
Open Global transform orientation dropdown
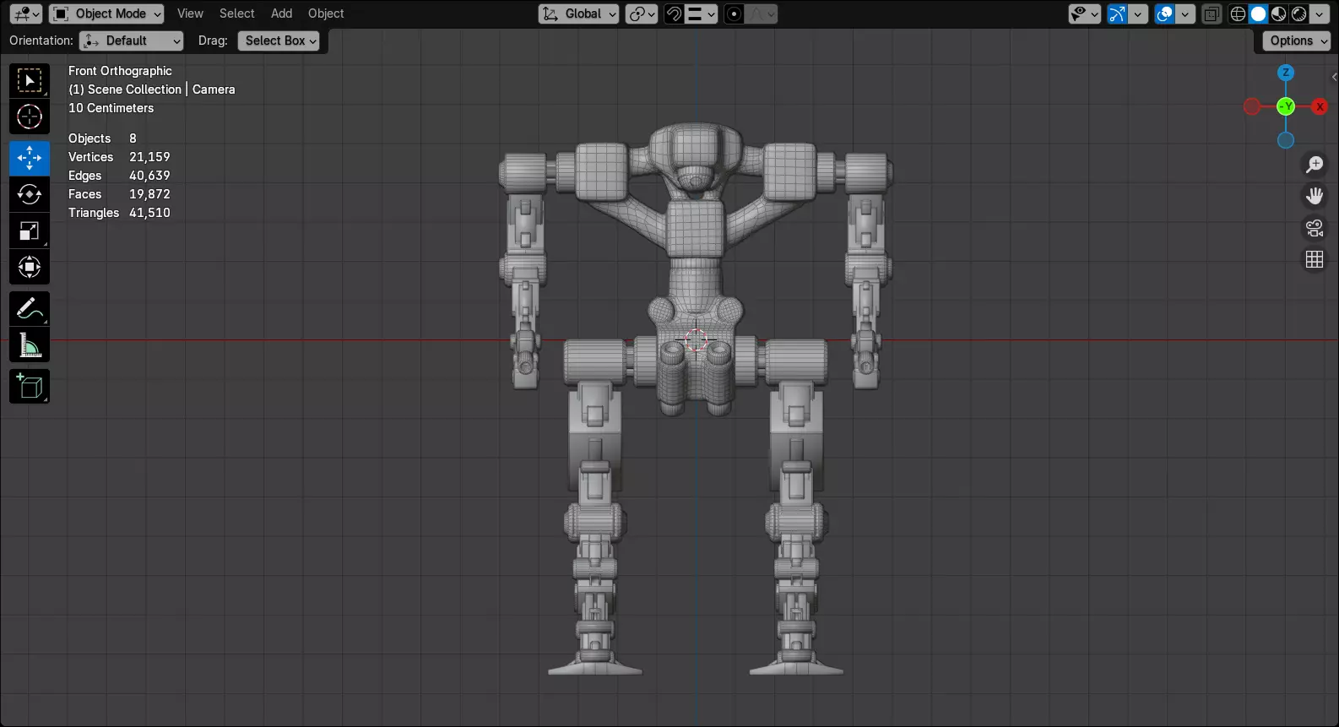pyautogui.click(x=578, y=14)
